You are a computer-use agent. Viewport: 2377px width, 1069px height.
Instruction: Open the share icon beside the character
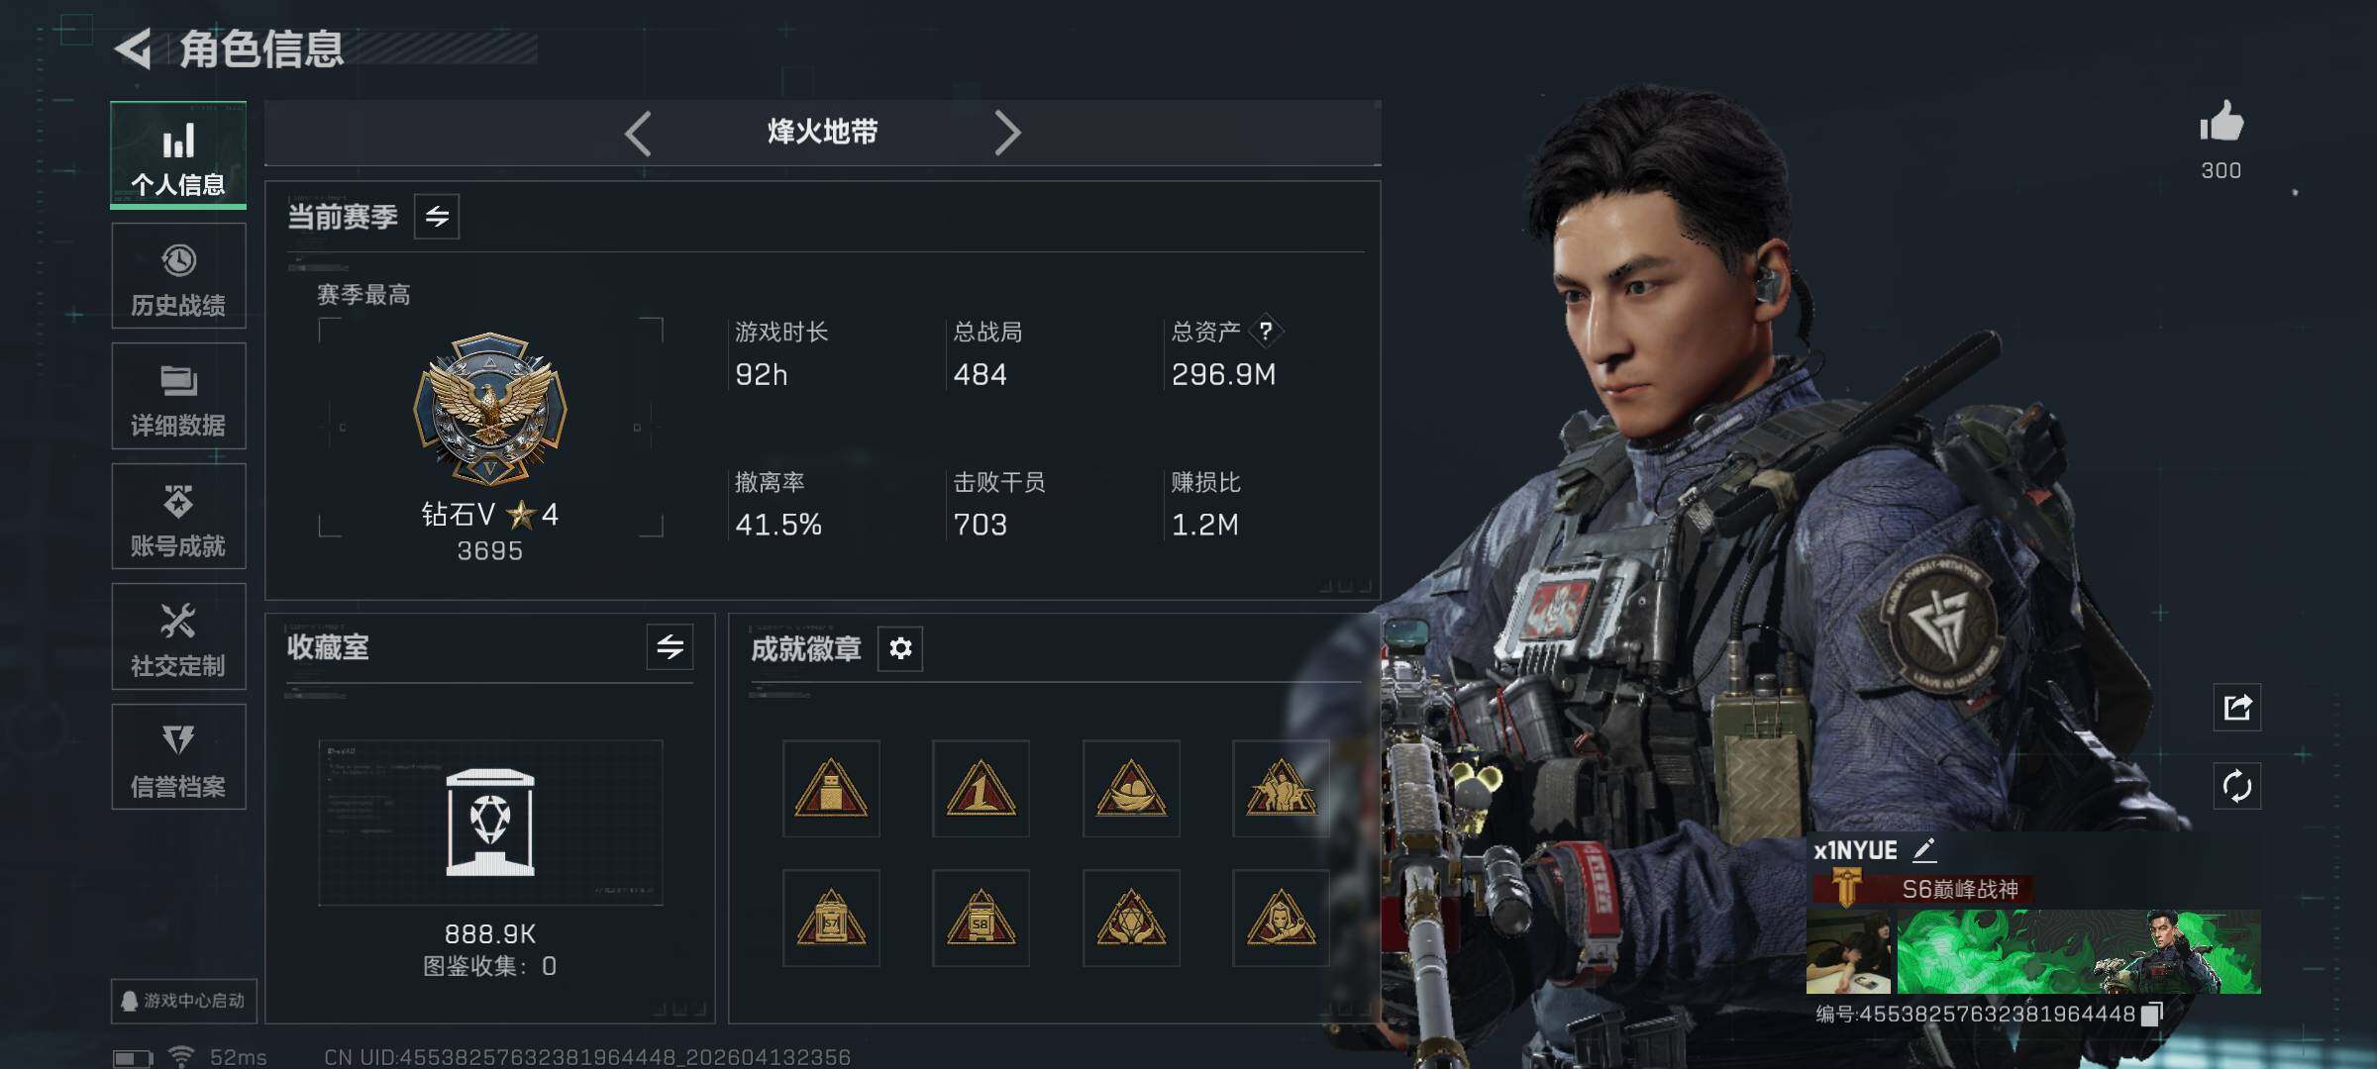[x=2237, y=707]
